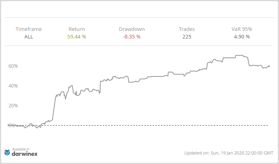Select the -8.35 % drawdown value
279x164 pixels.
pos(132,37)
